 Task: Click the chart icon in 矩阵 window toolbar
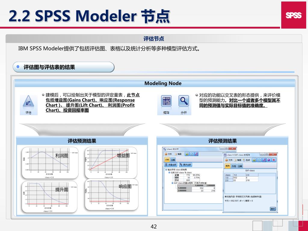(264, 160)
